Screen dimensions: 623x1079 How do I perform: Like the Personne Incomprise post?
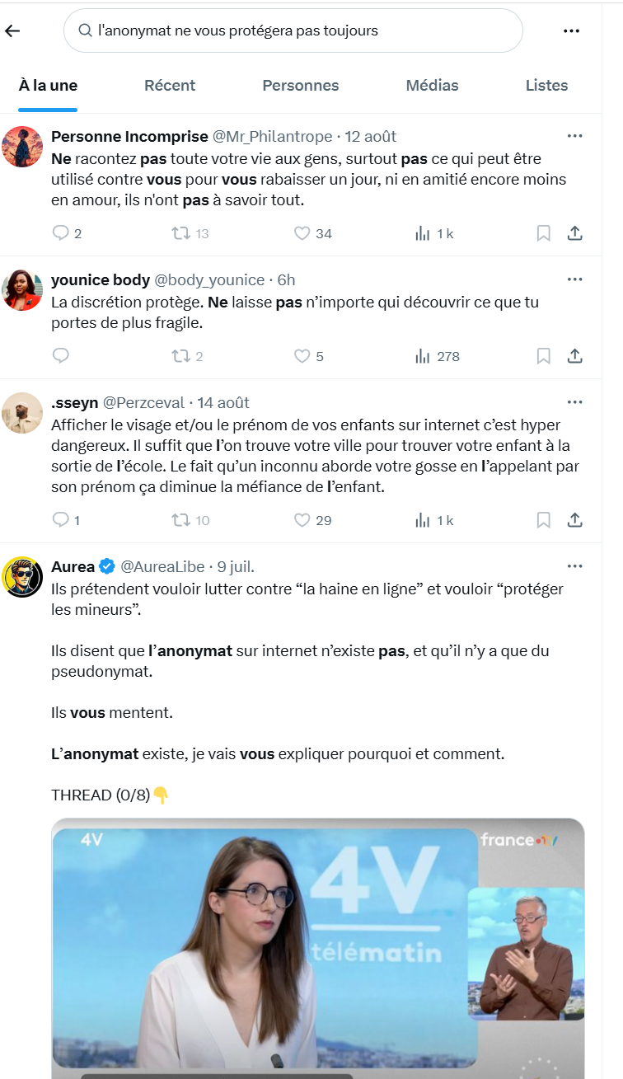(302, 233)
